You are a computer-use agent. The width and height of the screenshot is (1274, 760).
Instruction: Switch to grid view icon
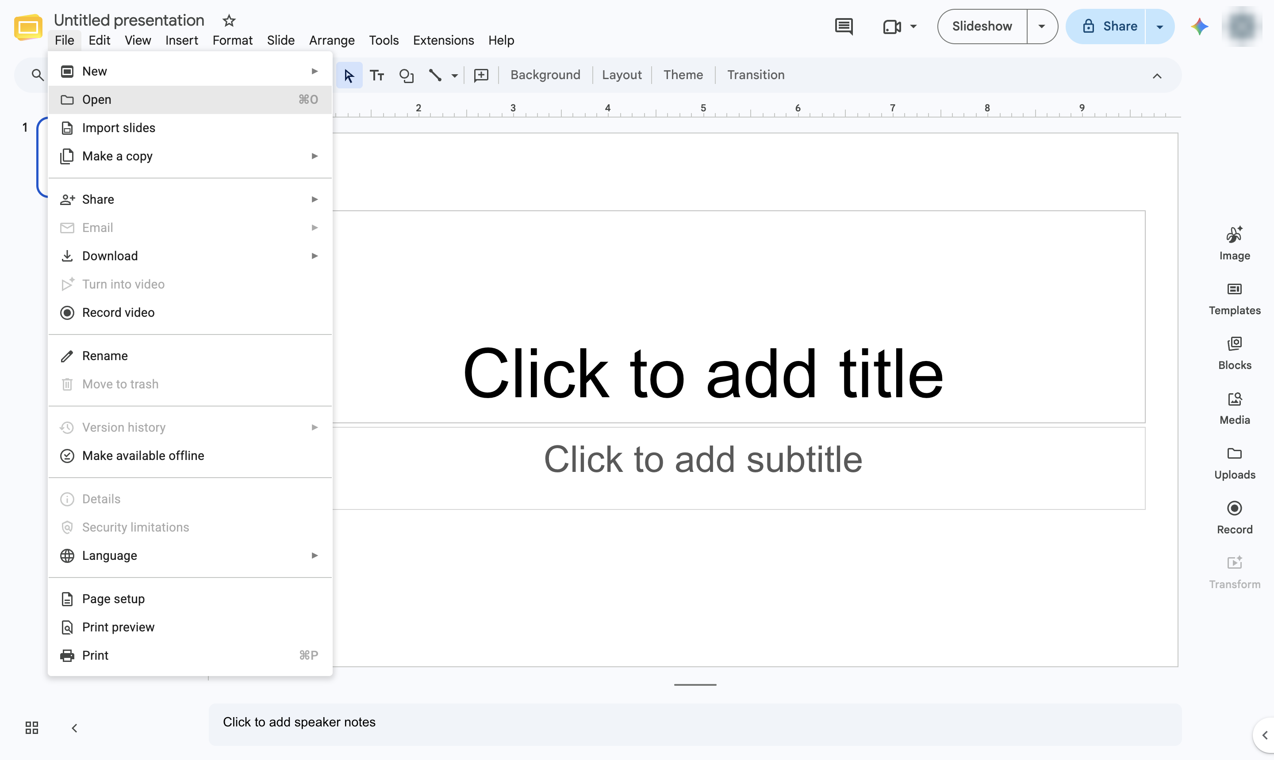tap(32, 728)
